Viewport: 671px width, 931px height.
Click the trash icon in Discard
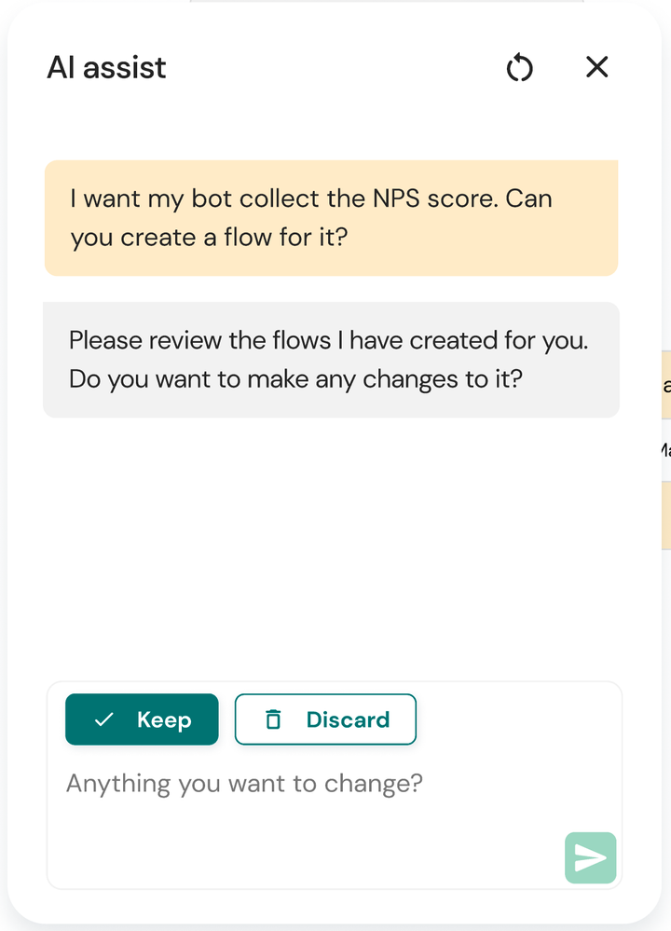pyautogui.click(x=273, y=719)
